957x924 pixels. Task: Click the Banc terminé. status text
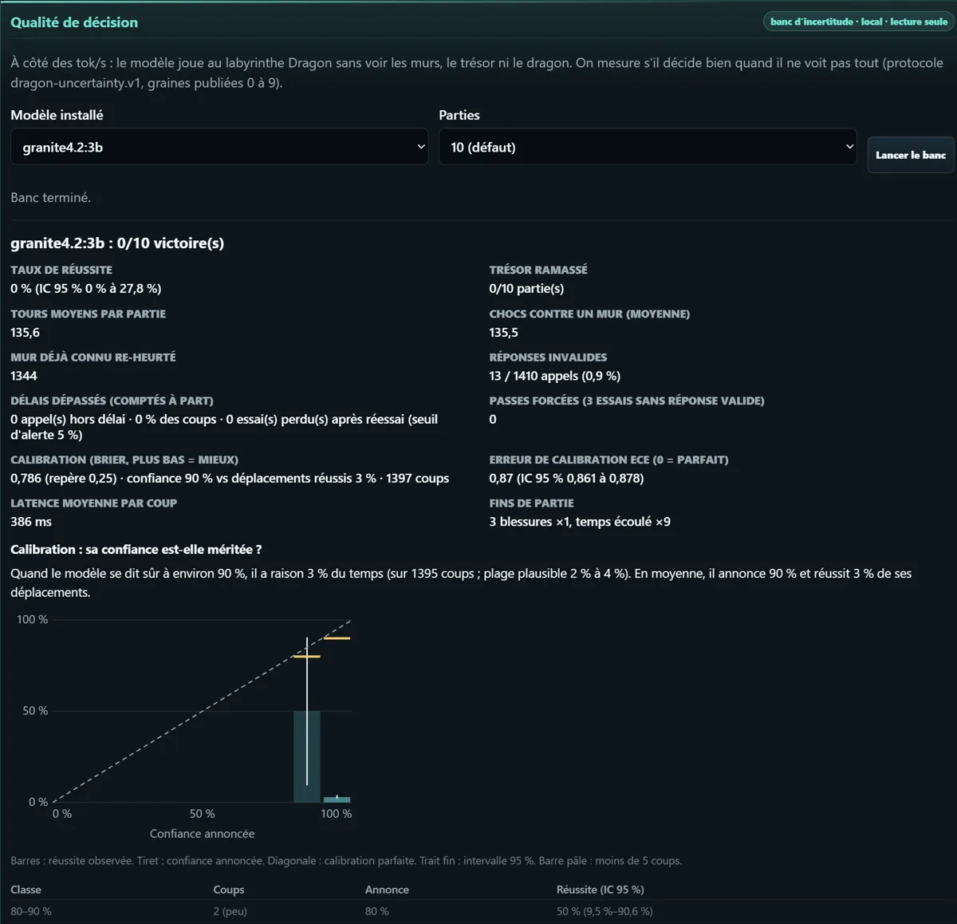(x=50, y=198)
